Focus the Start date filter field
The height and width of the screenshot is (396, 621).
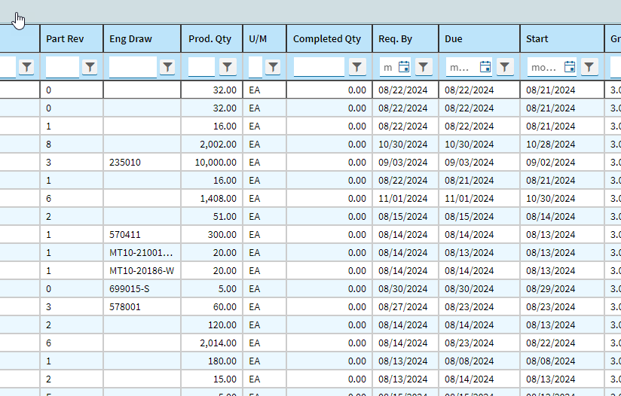point(545,67)
